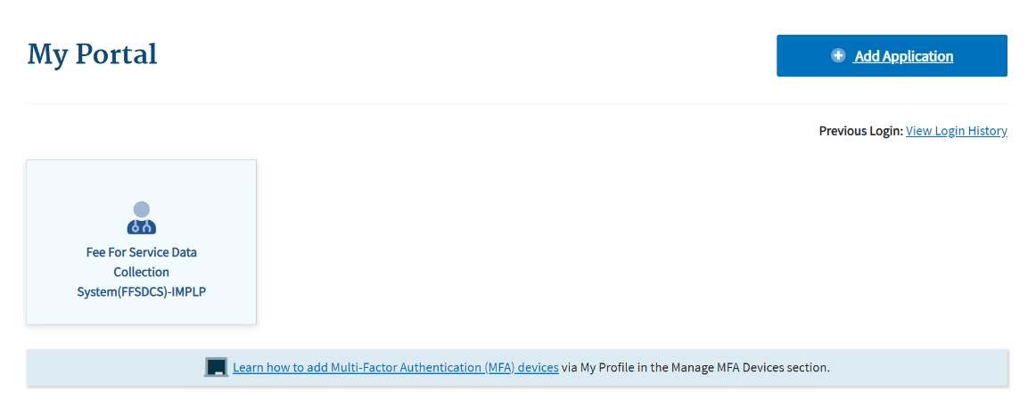Viewport: 1028px width, 408px height.
Task: Click the 'Collection' line in the tile title
Action: 142,272
